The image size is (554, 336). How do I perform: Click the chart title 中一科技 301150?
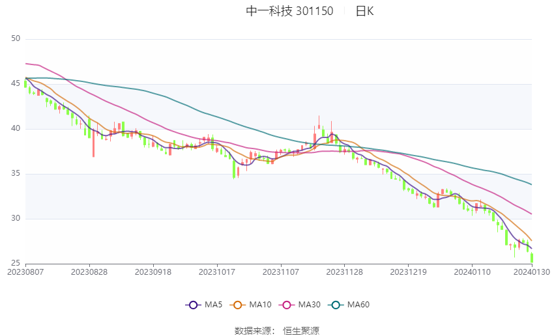(x=289, y=11)
